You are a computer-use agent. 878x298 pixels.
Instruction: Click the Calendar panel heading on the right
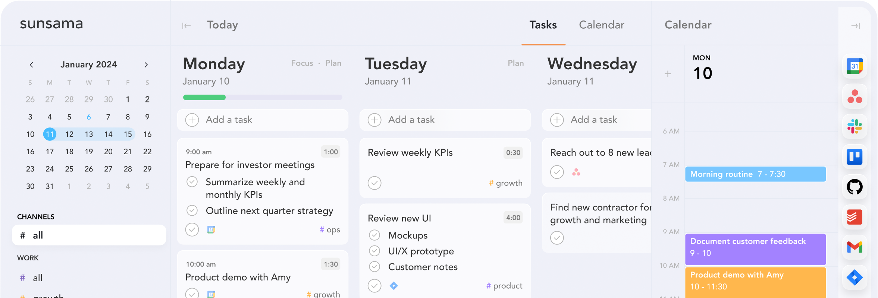tap(688, 25)
